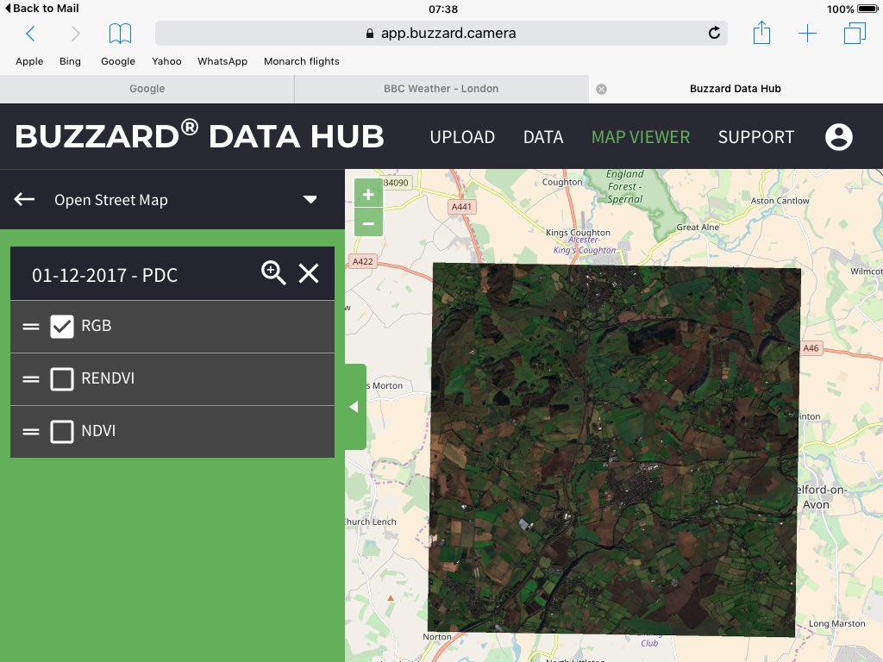Image resolution: width=883 pixels, height=662 pixels.
Task: Open the Safari share sheet
Action: pyautogui.click(x=761, y=33)
